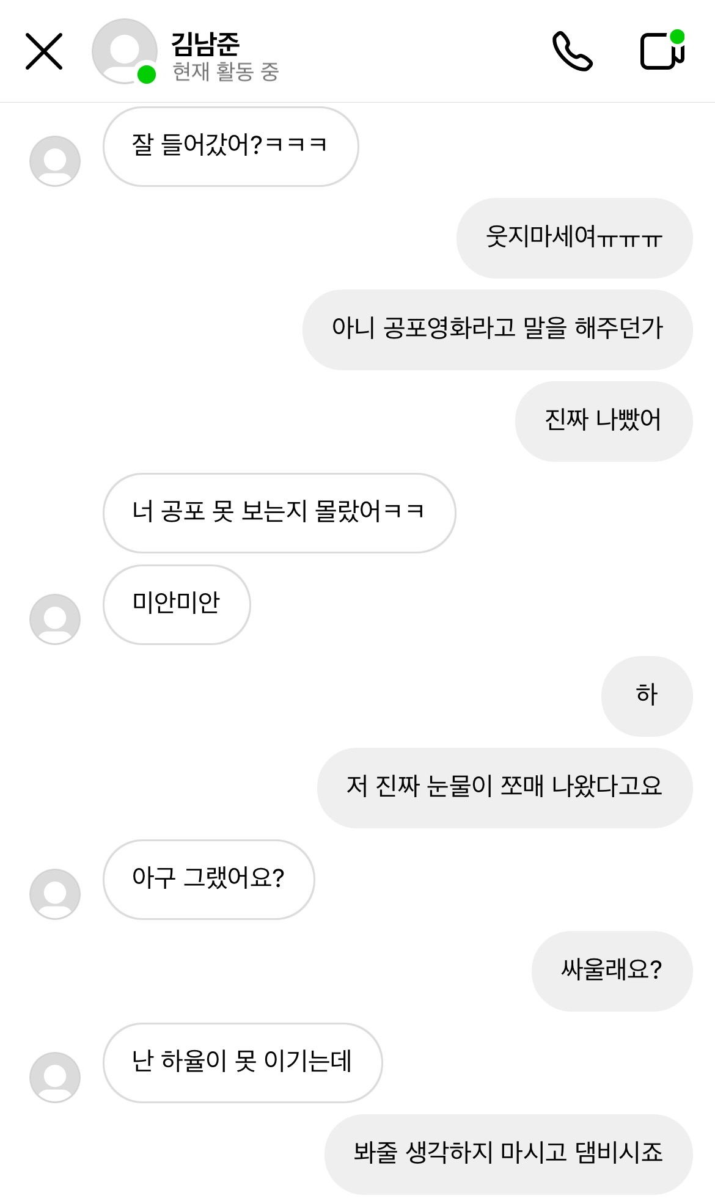Tap the '진짜 나빴어' message bubble
The height and width of the screenshot is (1201, 715).
coord(603,422)
